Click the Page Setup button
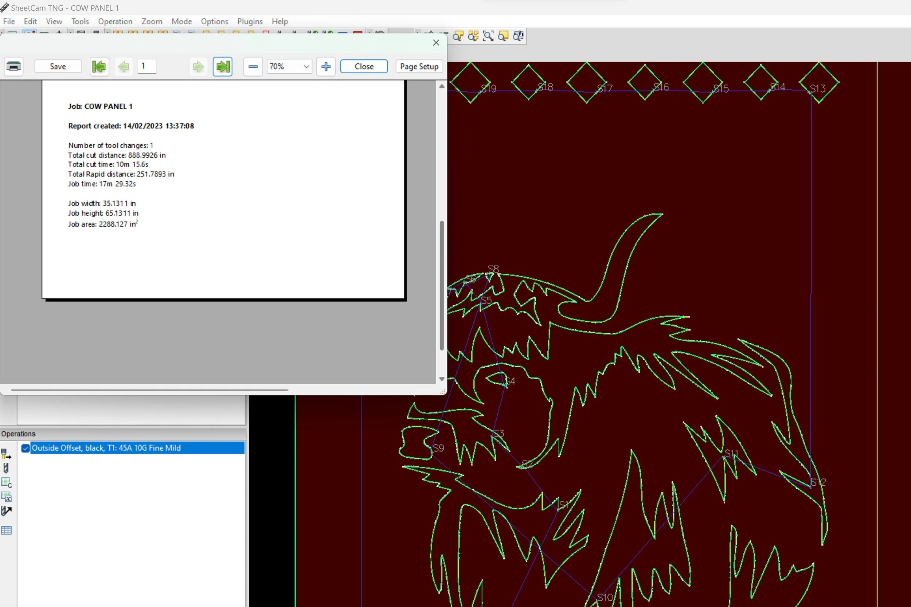Image resolution: width=911 pixels, height=607 pixels. [419, 66]
